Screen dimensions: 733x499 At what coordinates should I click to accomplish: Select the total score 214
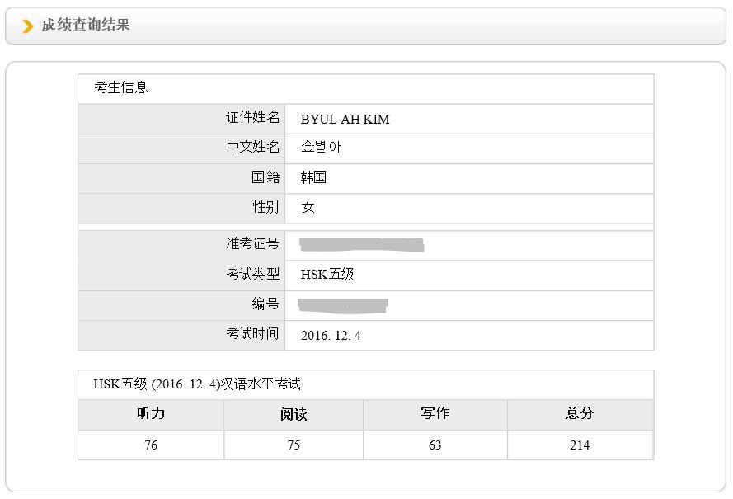[x=580, y=445]
